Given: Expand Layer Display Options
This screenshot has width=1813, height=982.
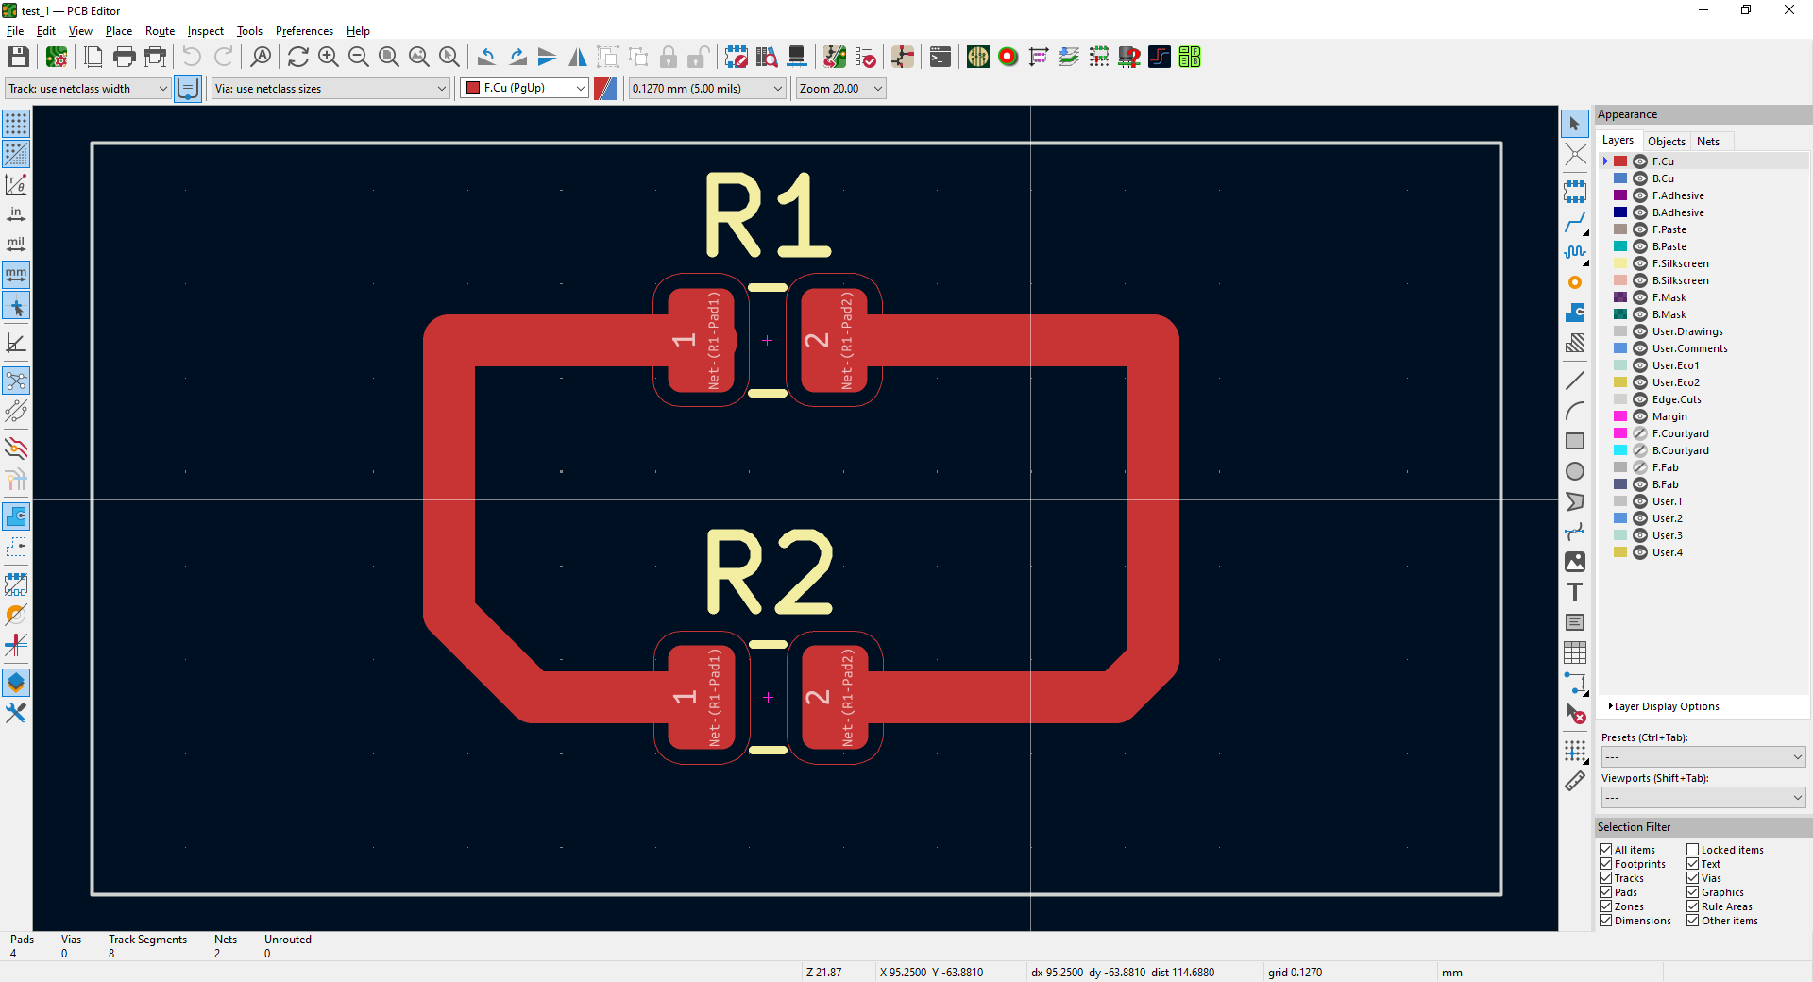Looking at the screenshot, I should click(x=1666, y=706).
